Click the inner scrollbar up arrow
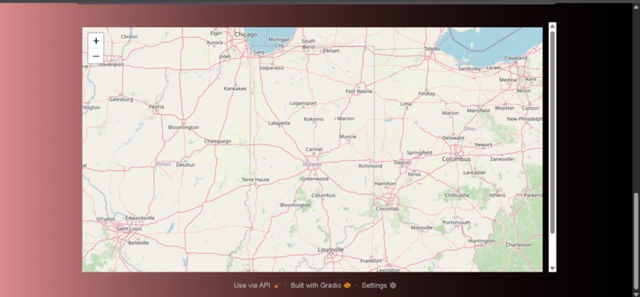 [552, 26]
